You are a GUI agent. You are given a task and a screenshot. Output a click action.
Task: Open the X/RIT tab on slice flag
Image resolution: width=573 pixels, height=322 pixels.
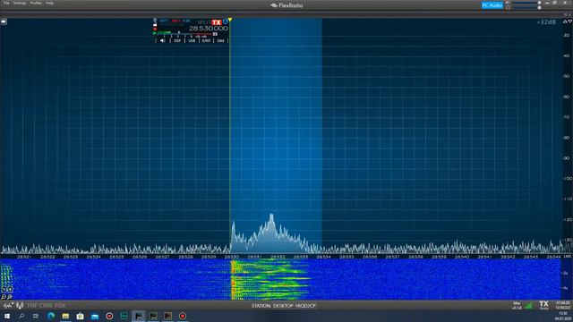click(206, 41)
